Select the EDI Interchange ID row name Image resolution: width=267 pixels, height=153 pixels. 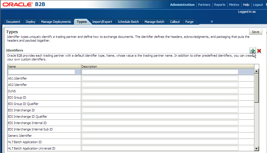[21, 110]
